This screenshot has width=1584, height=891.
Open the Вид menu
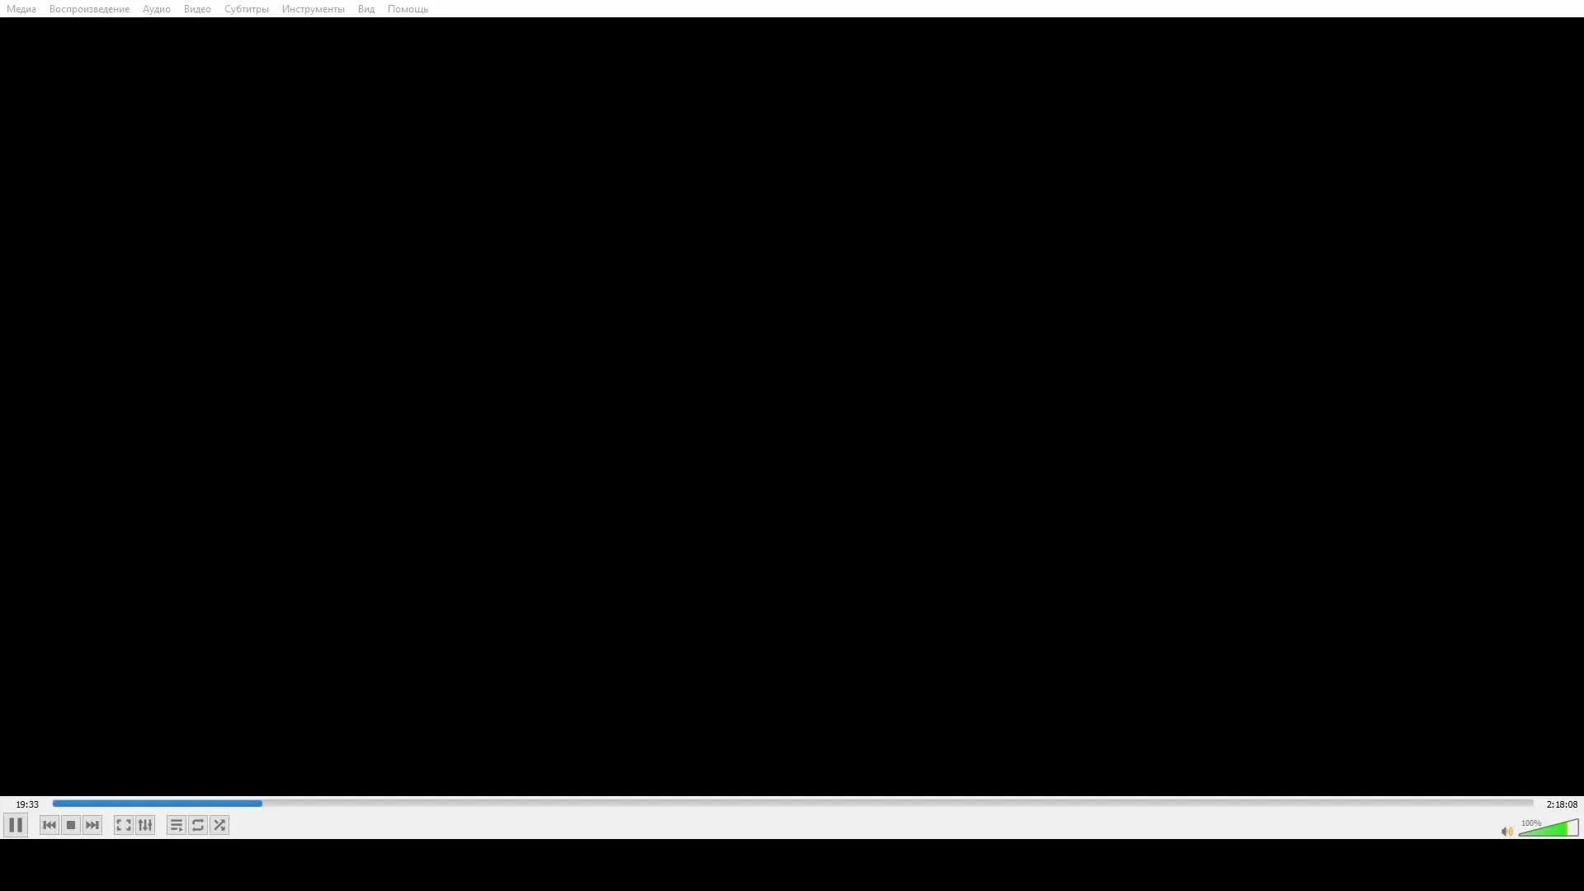(366, 9)
